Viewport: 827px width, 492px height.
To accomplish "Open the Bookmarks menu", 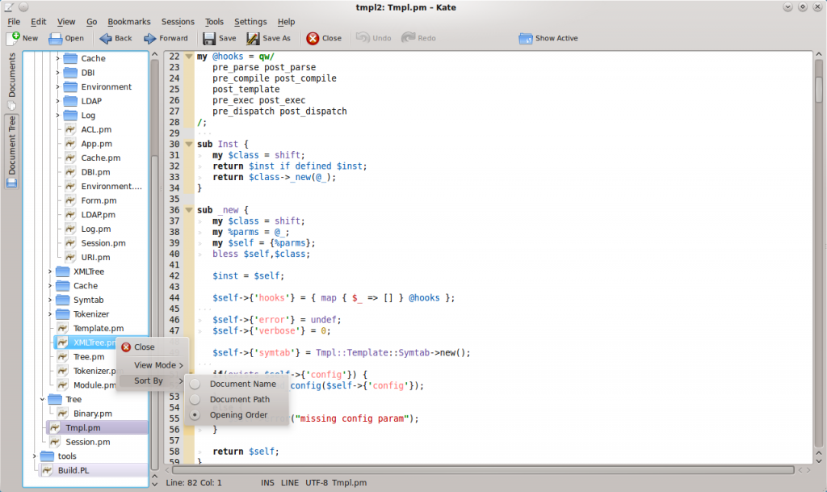I will tap(128, 22).
